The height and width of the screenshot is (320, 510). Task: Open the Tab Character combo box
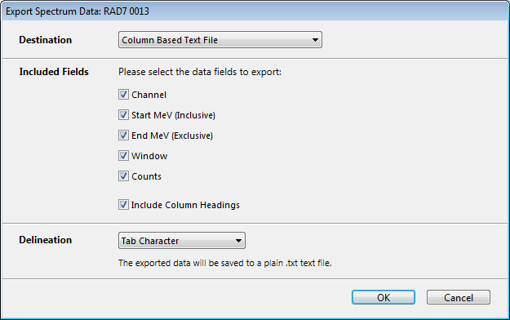coord(182,241)
